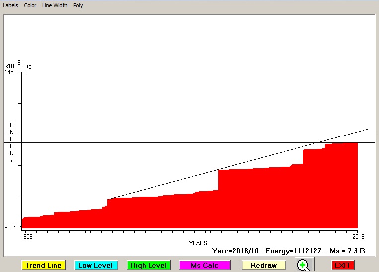Screen dimensions: 379x272
Task: Select the lower horizontal level line
Action: pyautogui.click(x=149, y=142)
